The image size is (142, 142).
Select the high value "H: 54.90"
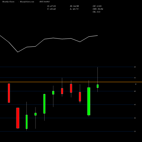point(74,6)
